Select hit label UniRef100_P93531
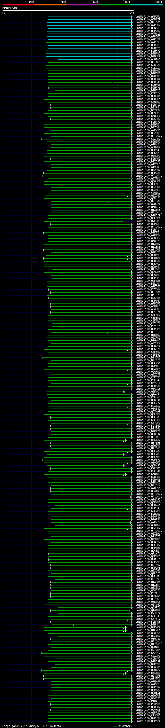The height and width of the screenshot is (728, 165). coord(148,704)
